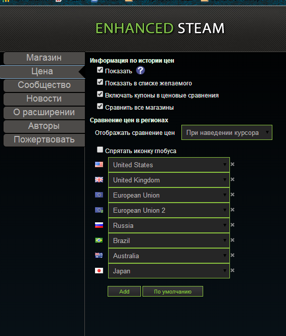Expand the Australia region dropdown
The width and height of the screenshot is (286, 336).
(169, 256)
